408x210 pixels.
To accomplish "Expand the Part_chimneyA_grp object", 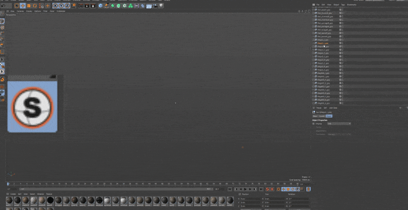I will (313, 20).
